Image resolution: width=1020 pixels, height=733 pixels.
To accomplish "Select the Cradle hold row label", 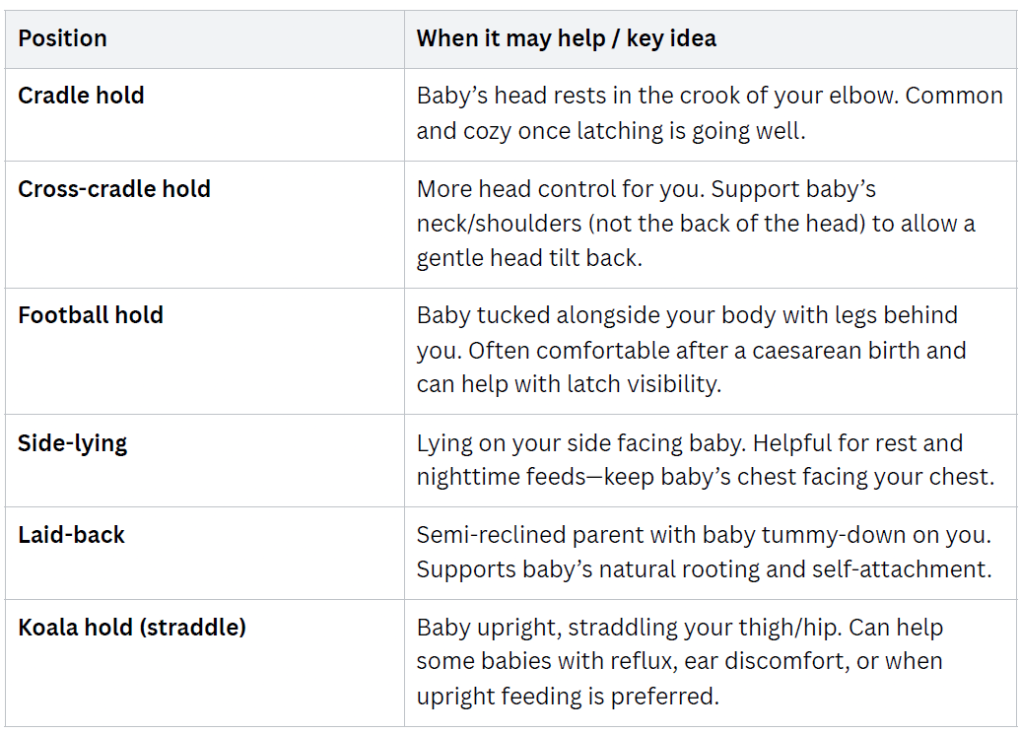I will click(x=82, y=96).
